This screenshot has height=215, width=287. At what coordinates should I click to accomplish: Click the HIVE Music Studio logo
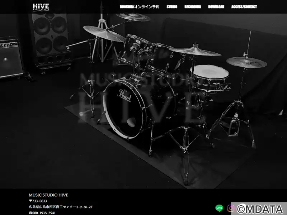pos(41,6)
